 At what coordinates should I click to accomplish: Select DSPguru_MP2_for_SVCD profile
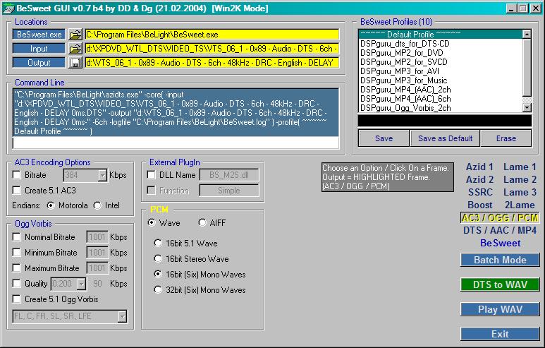(x=441, y=62)
